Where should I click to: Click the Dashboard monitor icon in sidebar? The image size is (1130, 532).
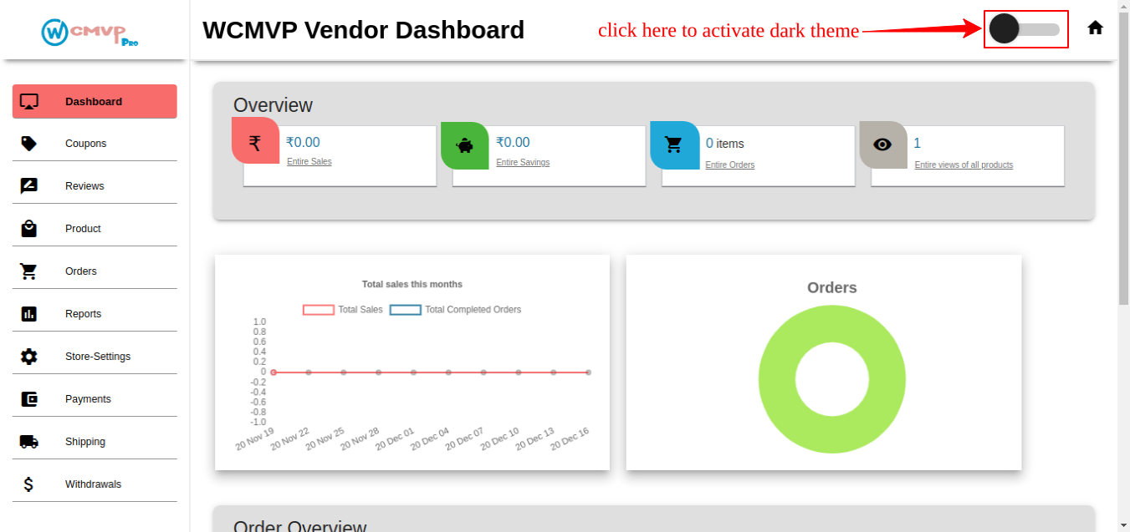coord(29,102)
